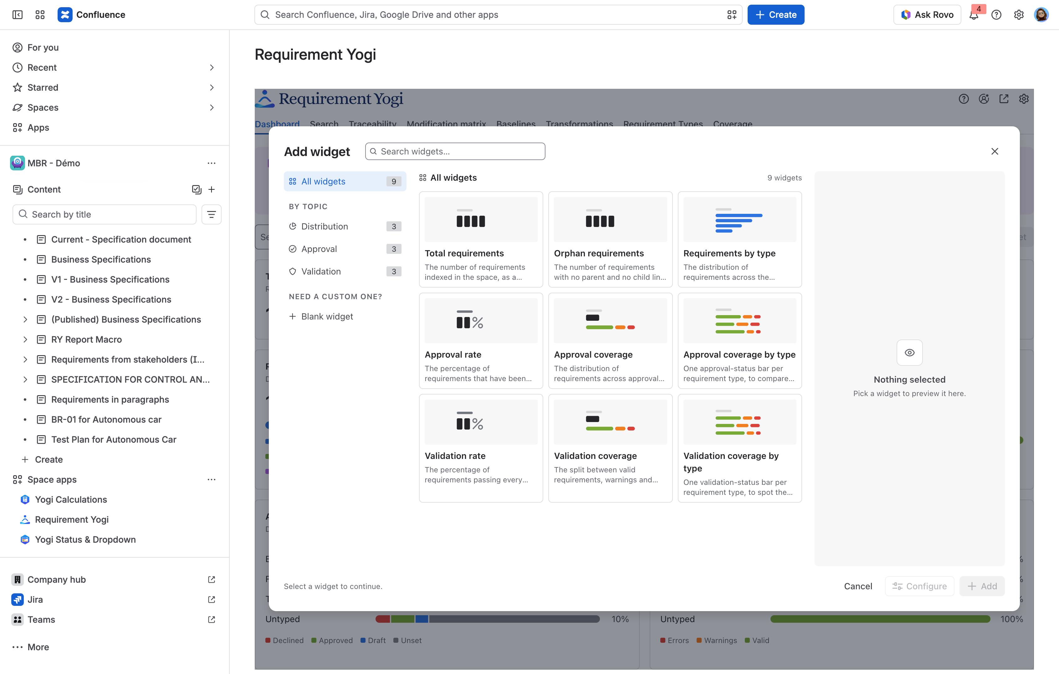Create a new page in content tree

(42, 460)
